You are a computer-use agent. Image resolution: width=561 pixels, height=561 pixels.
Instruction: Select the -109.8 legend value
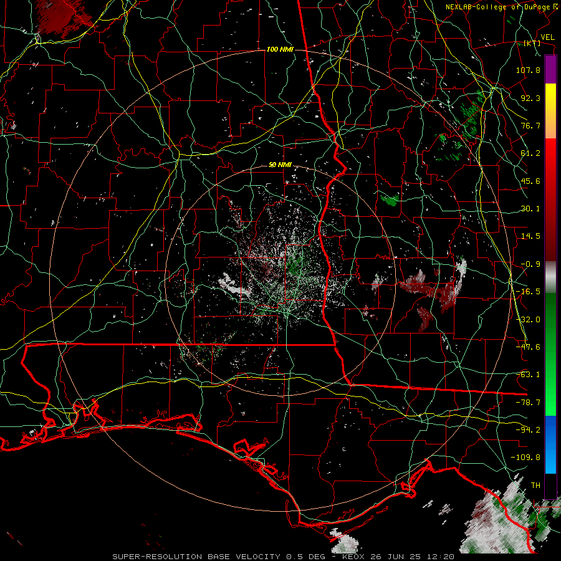coord(525,458)
